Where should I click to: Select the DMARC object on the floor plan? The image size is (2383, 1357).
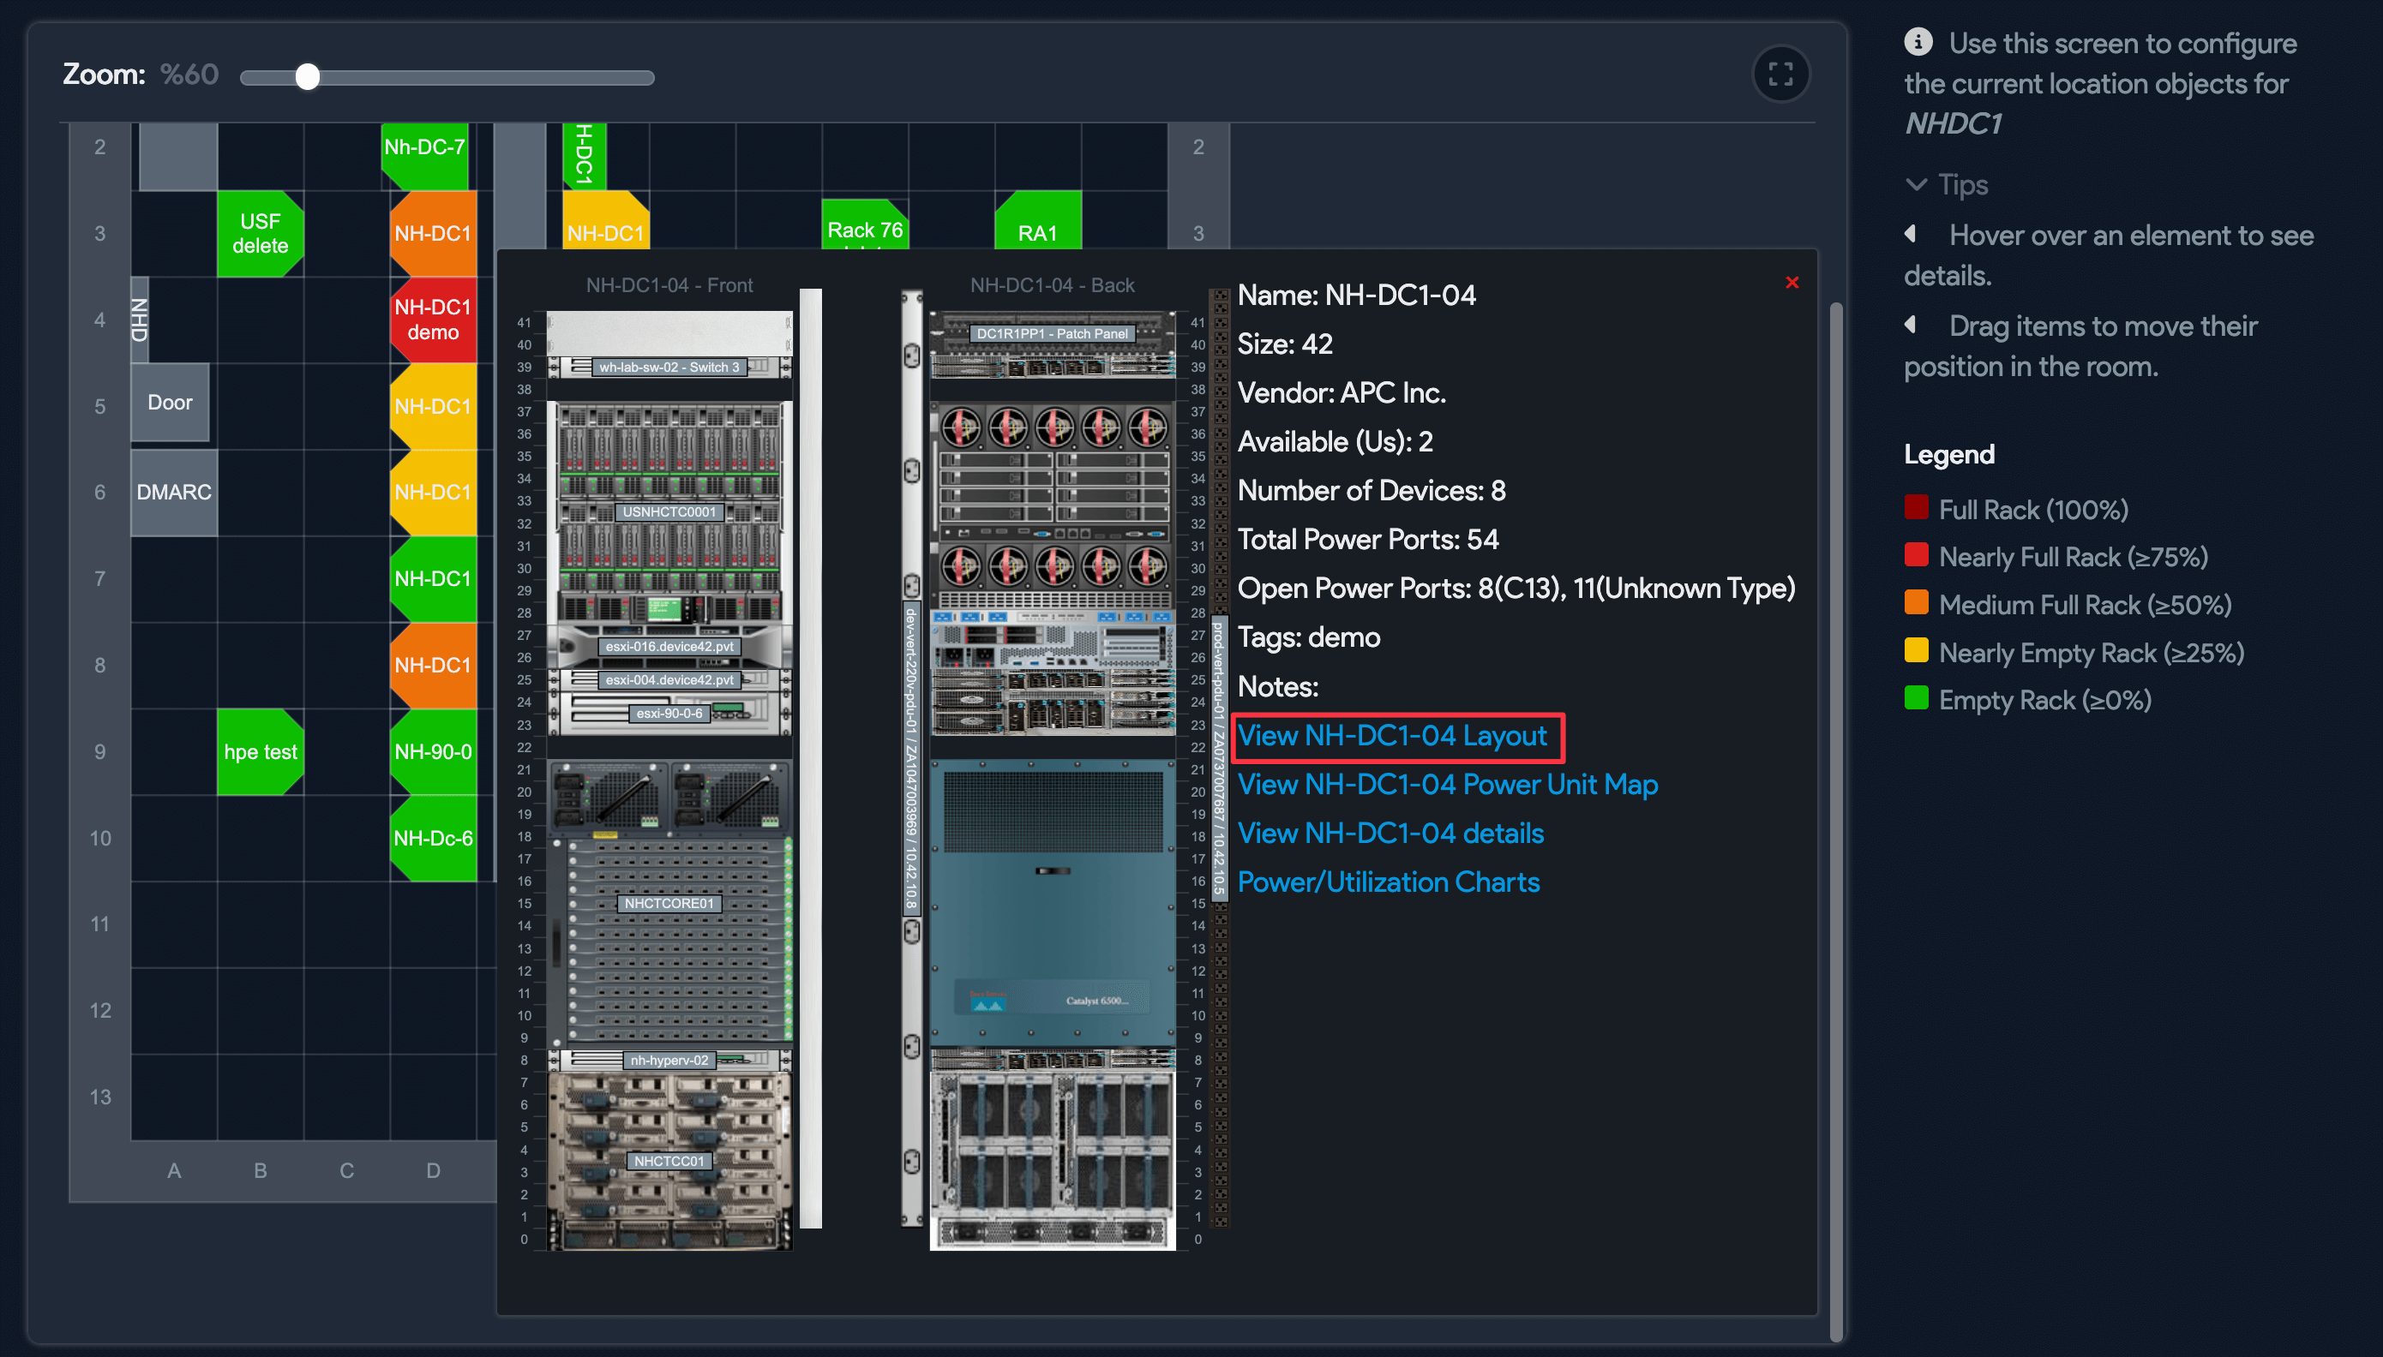(172, 492)
